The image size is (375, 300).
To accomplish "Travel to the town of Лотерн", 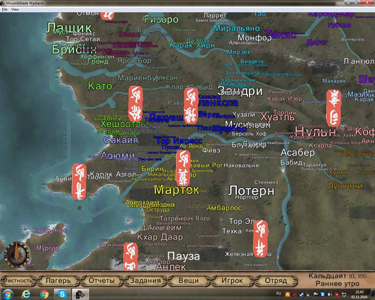I will 251,191.
